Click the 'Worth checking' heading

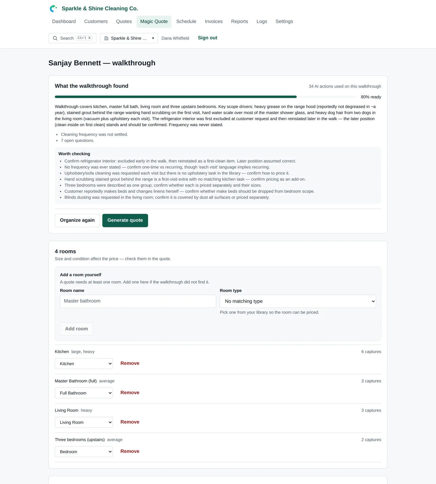(74, 154)
